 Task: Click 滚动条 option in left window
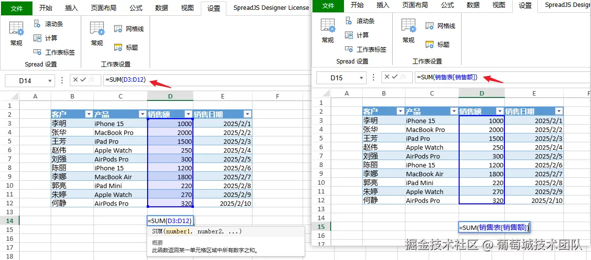click(x=48, y=24)
